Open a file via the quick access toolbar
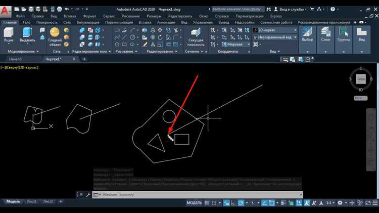This screenshot has width=379, height=213. point(24,9)
